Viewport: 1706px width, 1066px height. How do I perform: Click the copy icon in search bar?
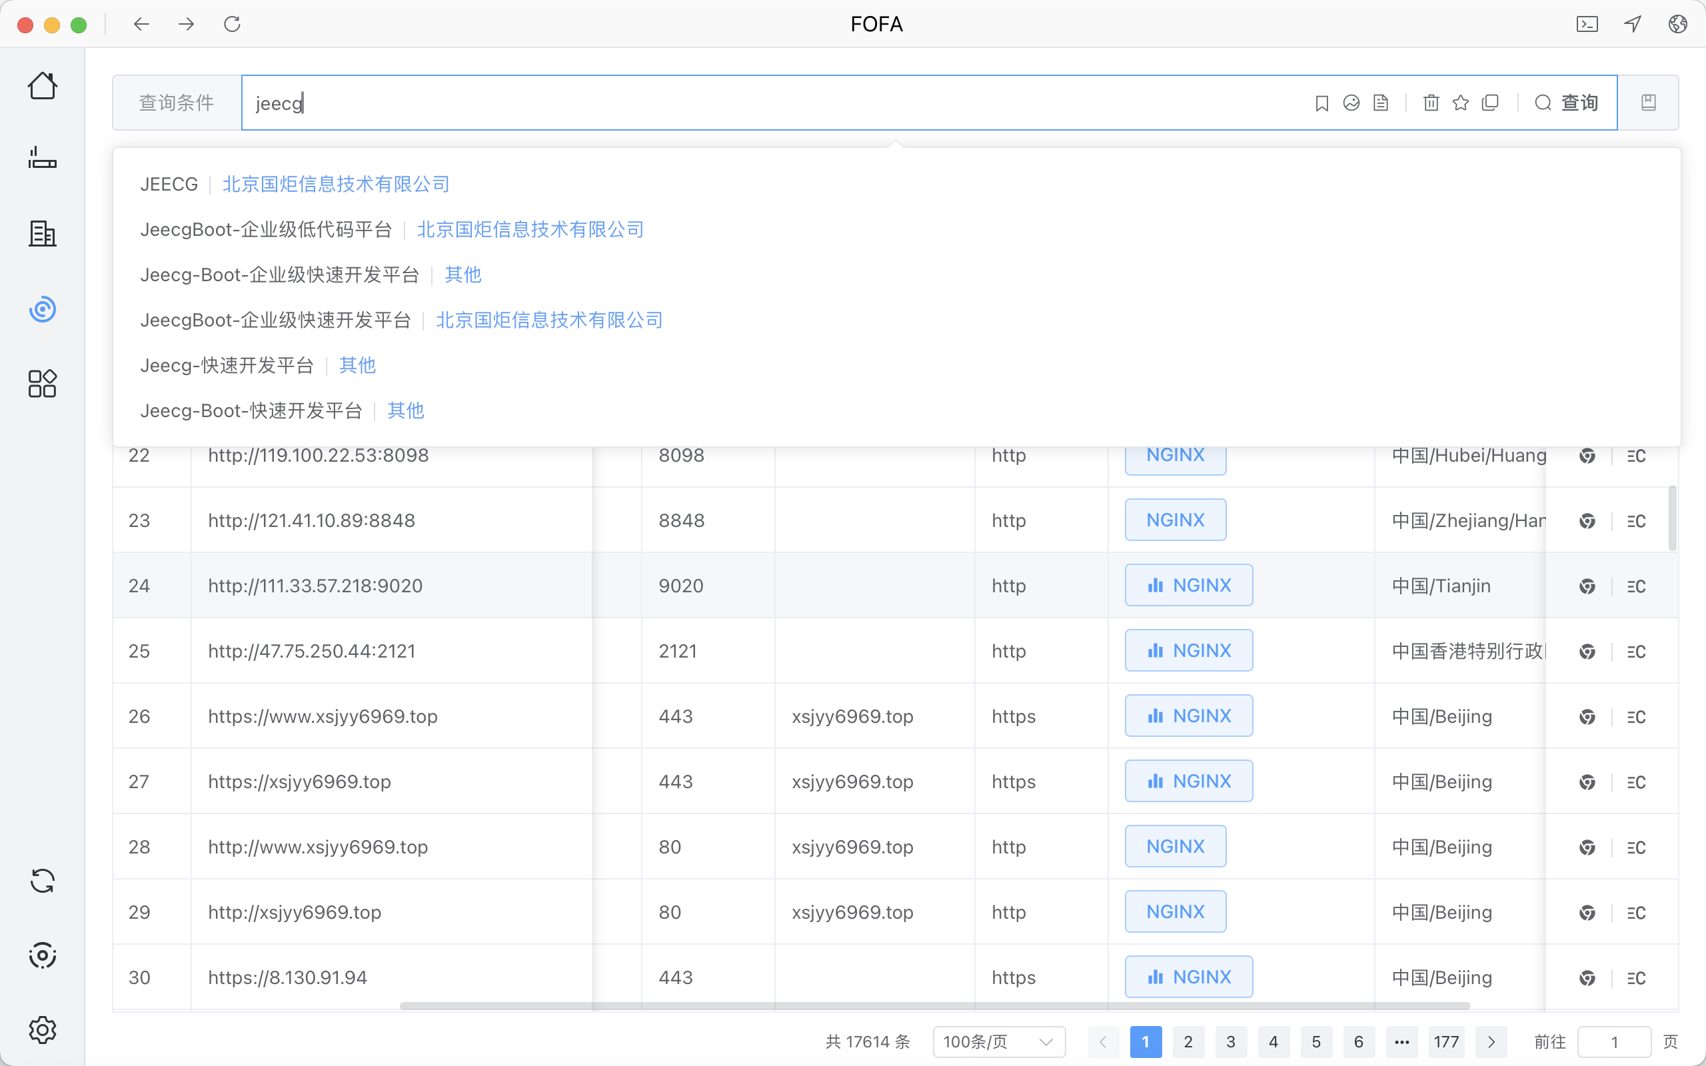pos(1490,103)
